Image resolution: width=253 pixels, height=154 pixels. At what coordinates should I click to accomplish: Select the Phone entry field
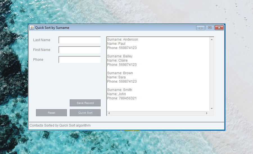80,60
